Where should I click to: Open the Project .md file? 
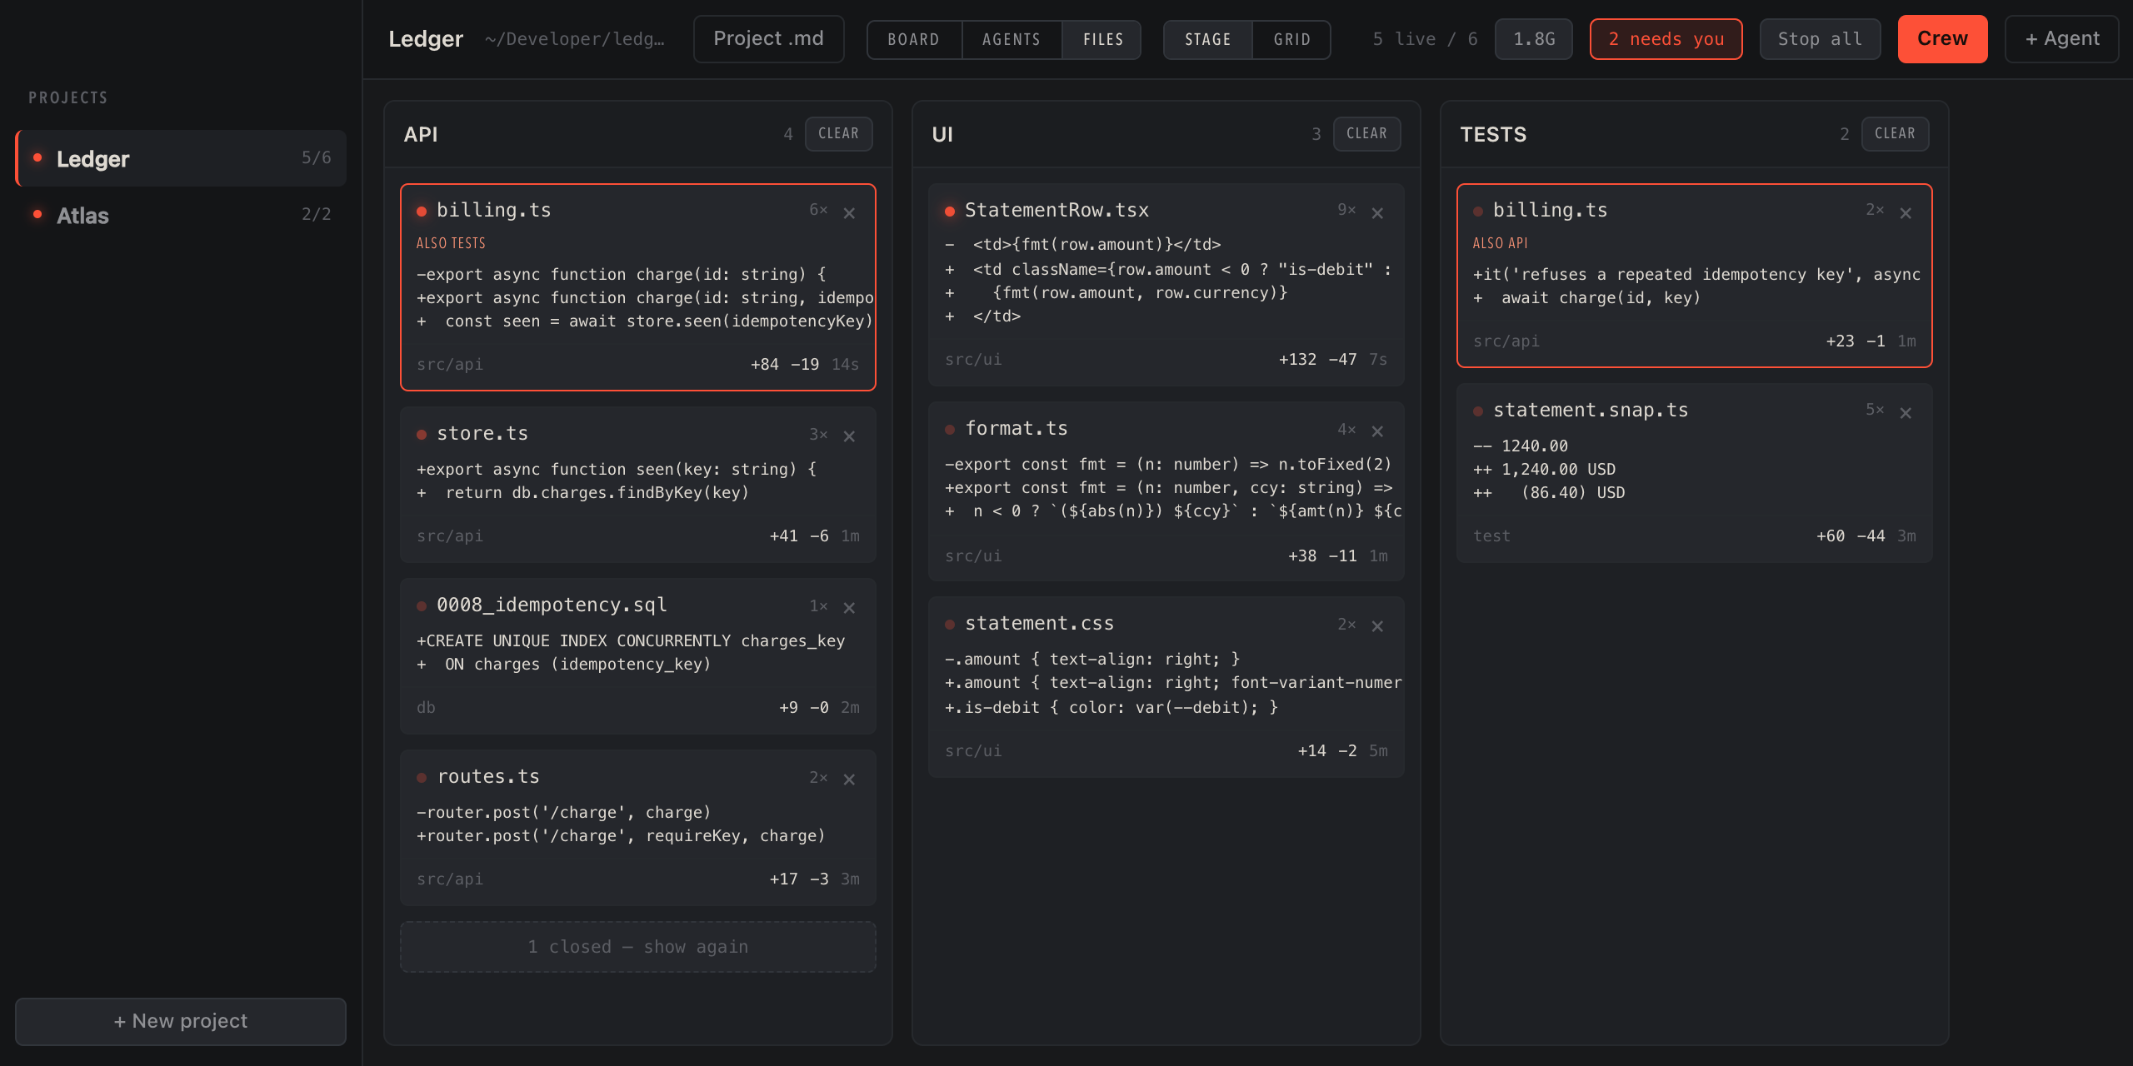(768, 39)
